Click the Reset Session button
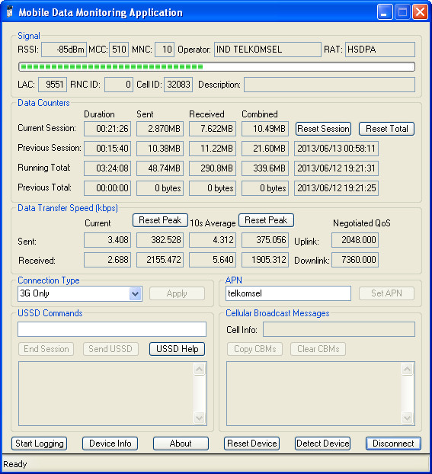 point(323,129)
